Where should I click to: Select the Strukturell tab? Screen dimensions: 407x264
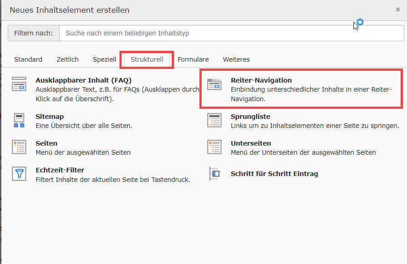click(x=147, y=59)
